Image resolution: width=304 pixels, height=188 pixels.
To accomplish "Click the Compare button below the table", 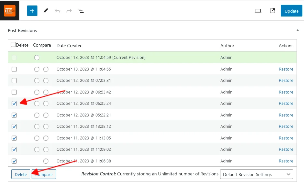I will point(44,174).
